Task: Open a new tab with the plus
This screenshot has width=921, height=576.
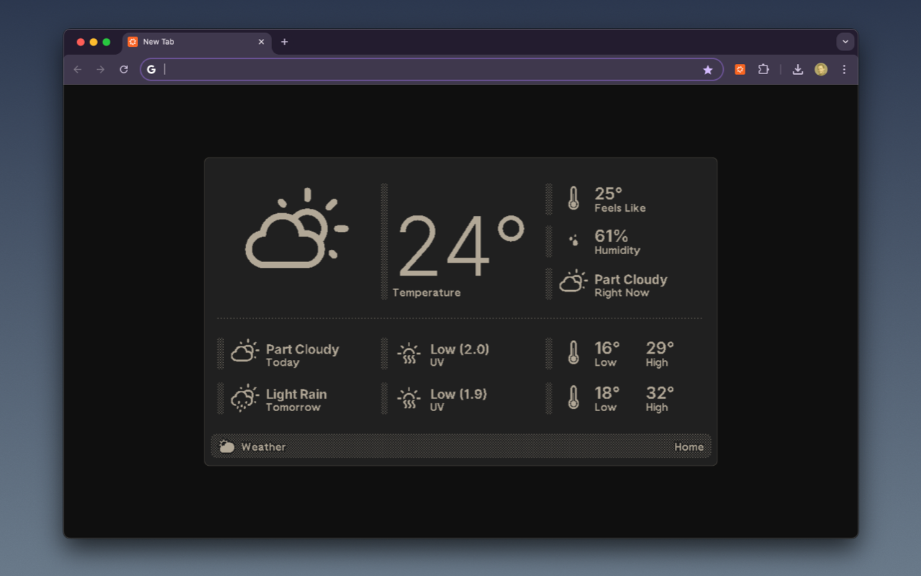Action: tap(284, 42)
